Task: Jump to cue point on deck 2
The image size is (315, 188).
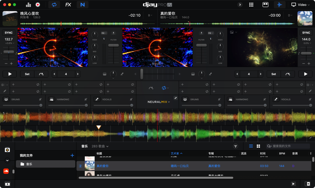Action: (x=288, y=74)
